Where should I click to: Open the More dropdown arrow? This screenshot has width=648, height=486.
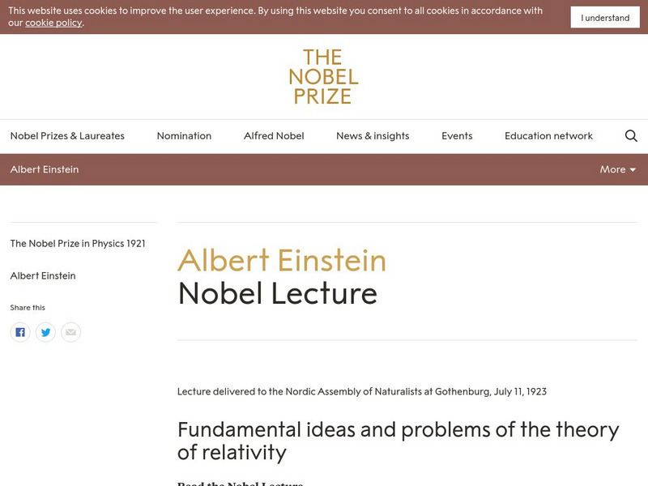(x=634, y=169)
